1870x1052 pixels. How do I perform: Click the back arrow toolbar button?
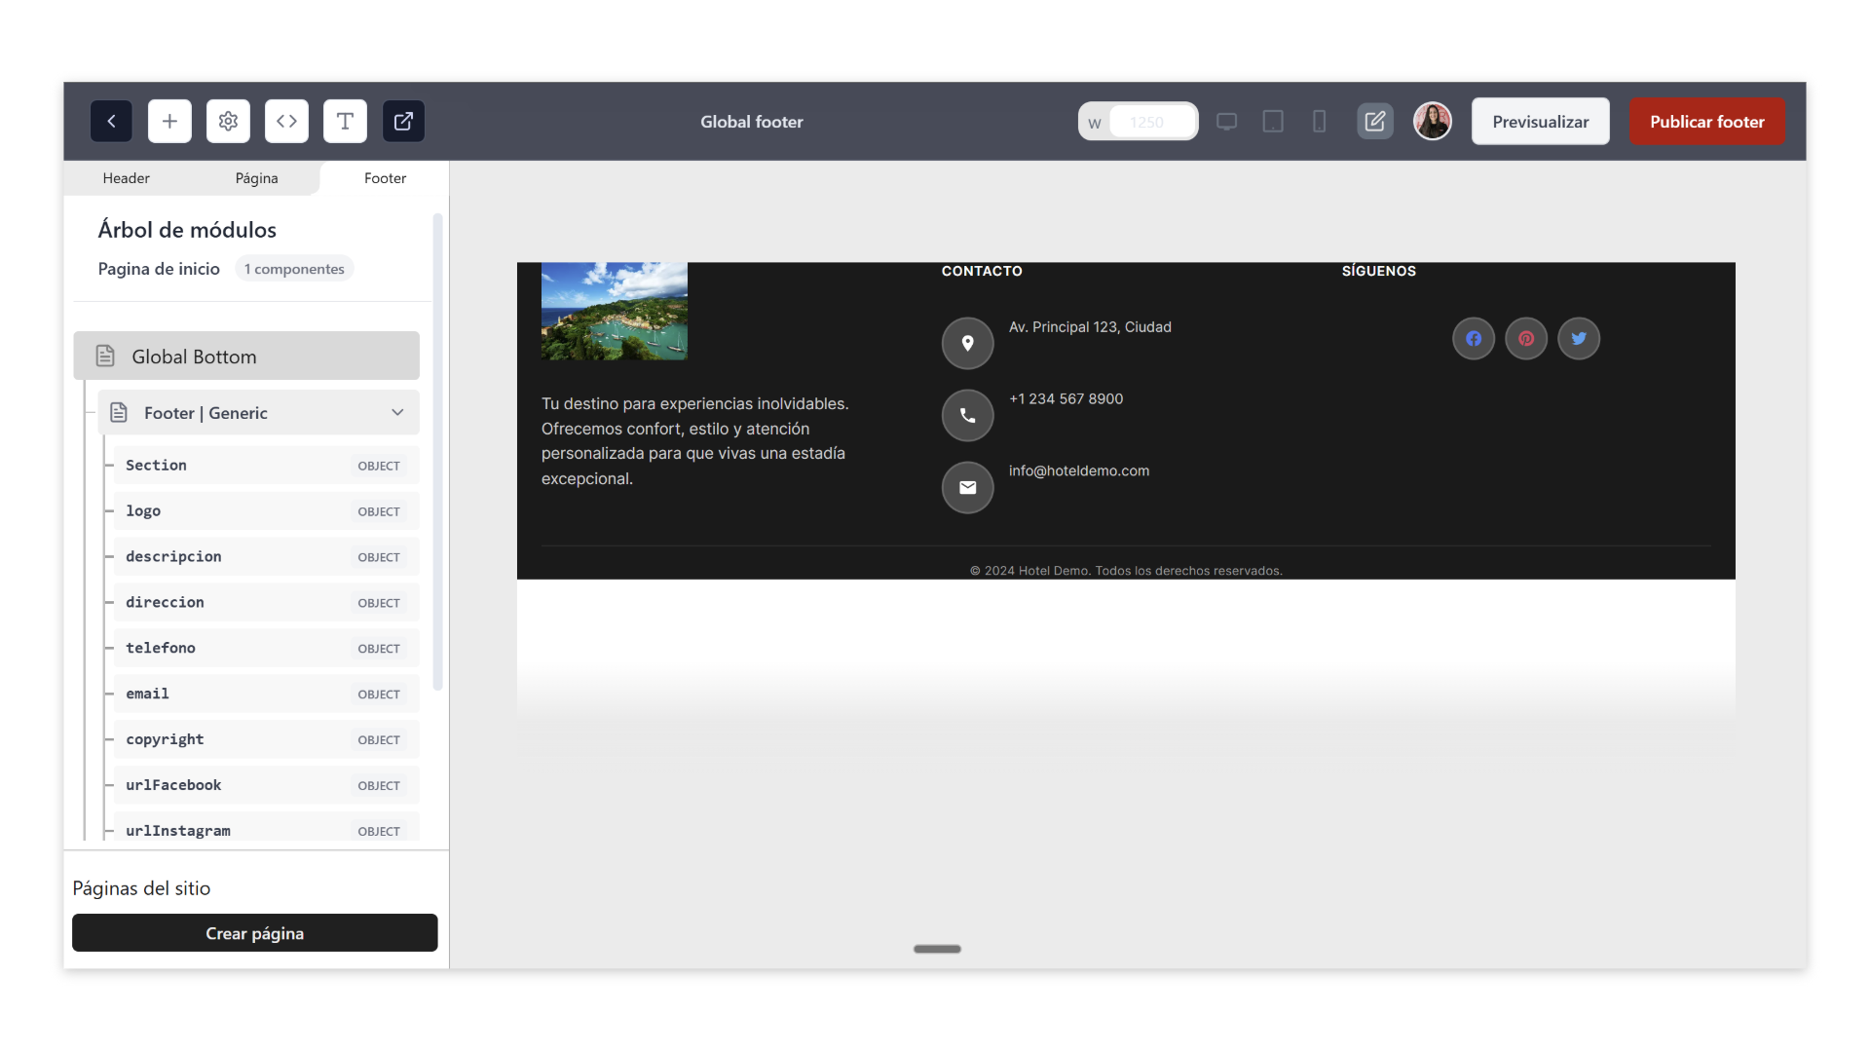click(111, 122)
